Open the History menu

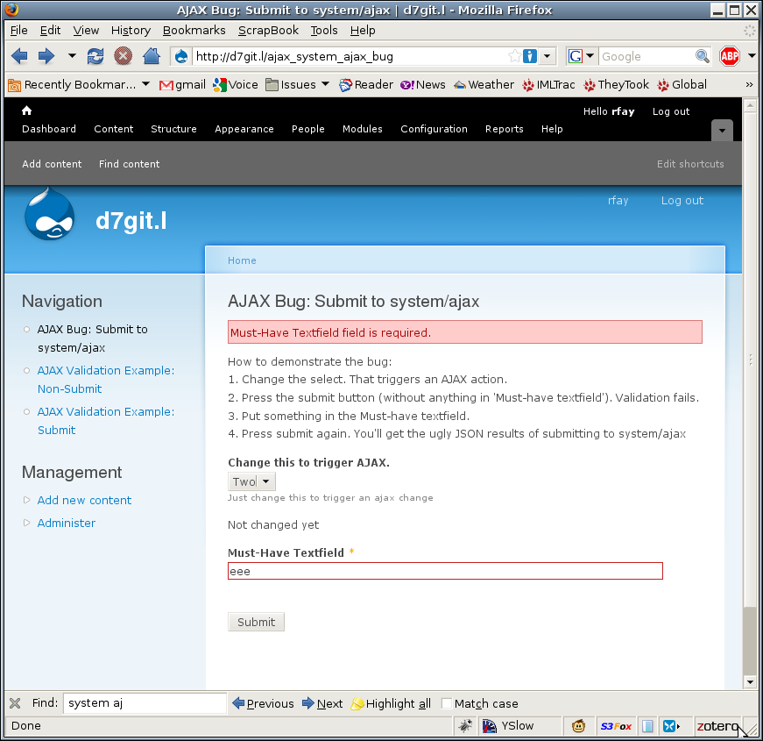coord(130,30)
